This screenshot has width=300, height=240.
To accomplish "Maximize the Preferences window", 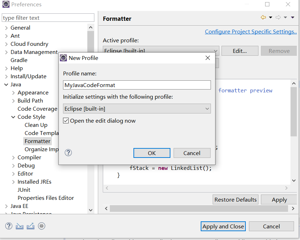I will point(267,4).
